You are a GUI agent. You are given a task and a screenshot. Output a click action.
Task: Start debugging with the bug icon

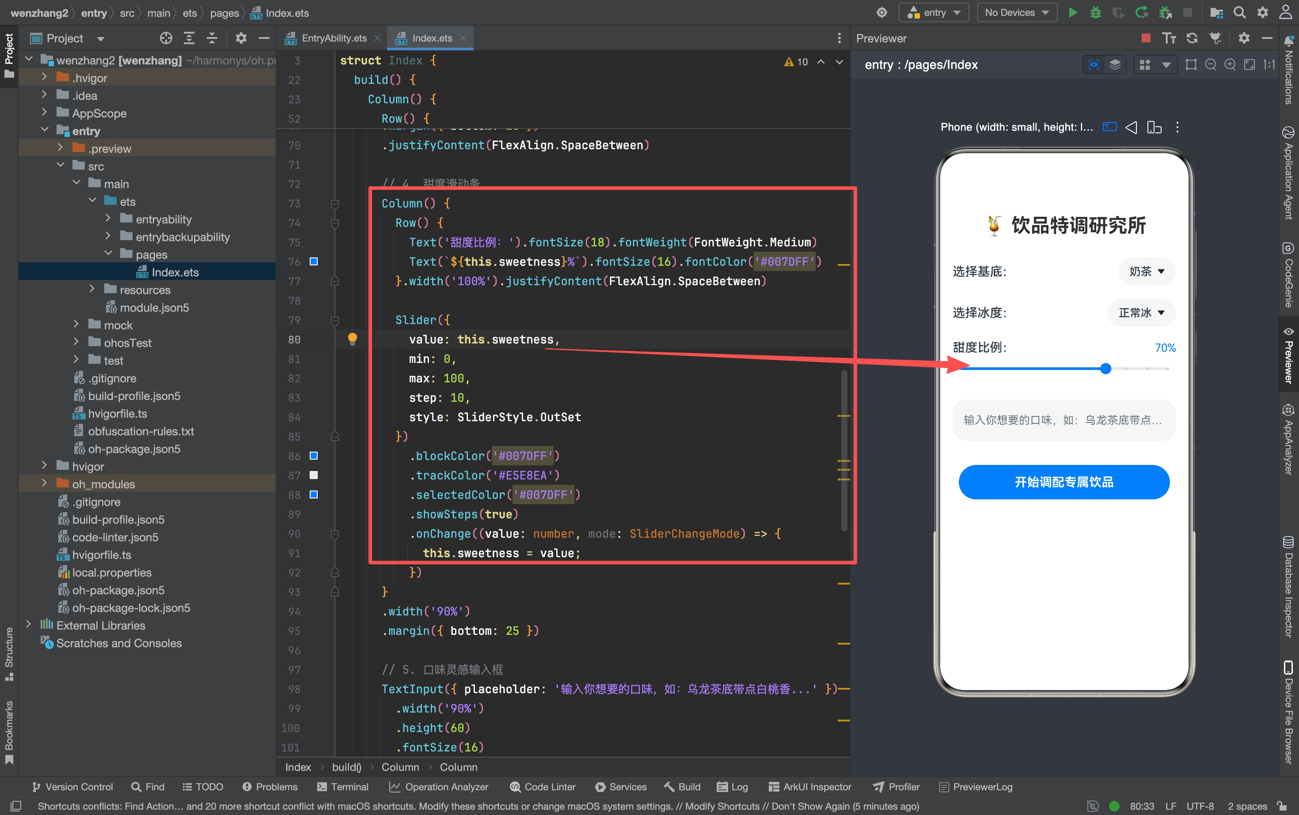pos(1096,12)
